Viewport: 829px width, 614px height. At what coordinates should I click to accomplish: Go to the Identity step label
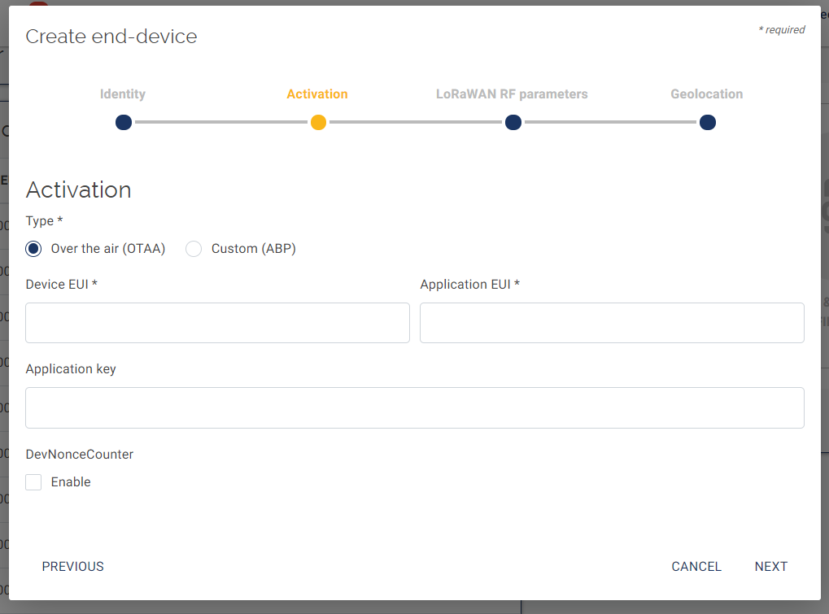coord(123,94)
